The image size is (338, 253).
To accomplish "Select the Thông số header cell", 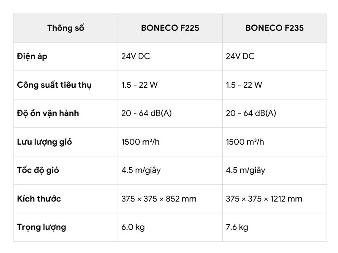I will point(66,28).
